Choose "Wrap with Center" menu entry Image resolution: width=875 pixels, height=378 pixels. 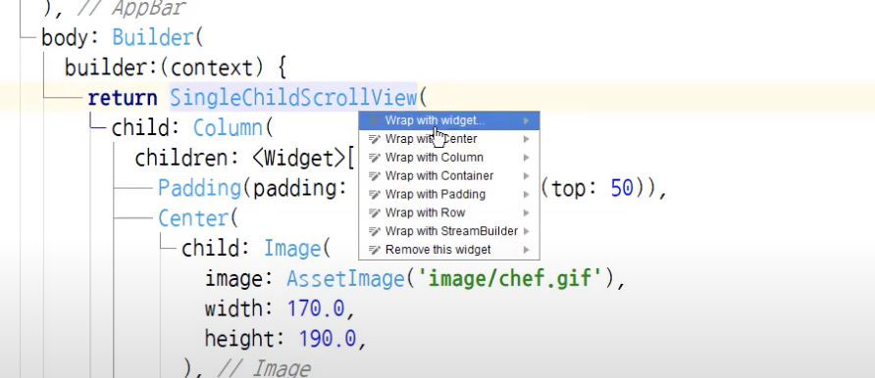[448, 139]
